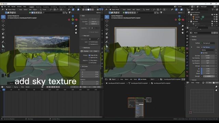Open the Nishita sky type dropdown
This screenshot has width=219, height=123.
pos(208,50)
